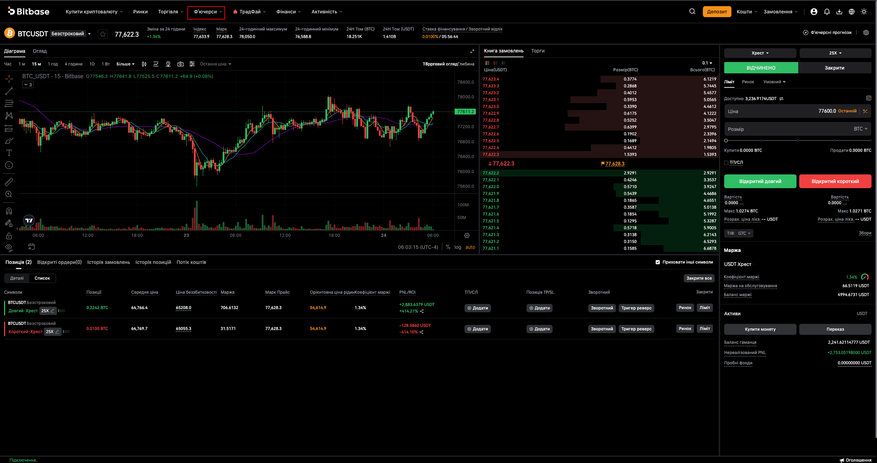Switch to the Торги tab
This screenshot has width=877, height=463.
click(x=538, y=51)
